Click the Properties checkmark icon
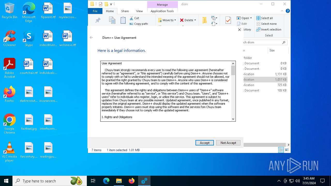This screenshot has height=186, width=331. click(228, 20)
